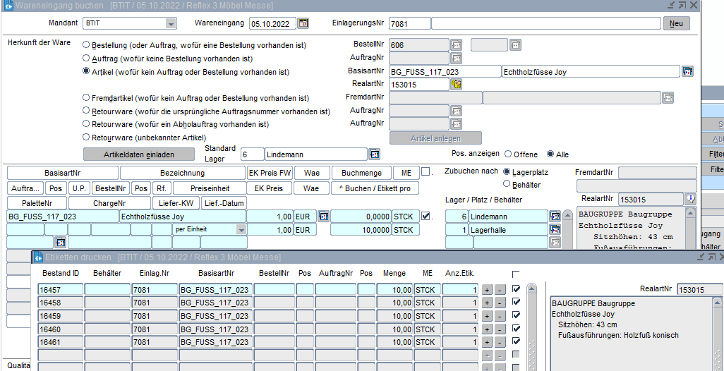Screen dimensions: 724x371
Task: Select the Bestellung origin radio button
Action: [x=87, y=45]
